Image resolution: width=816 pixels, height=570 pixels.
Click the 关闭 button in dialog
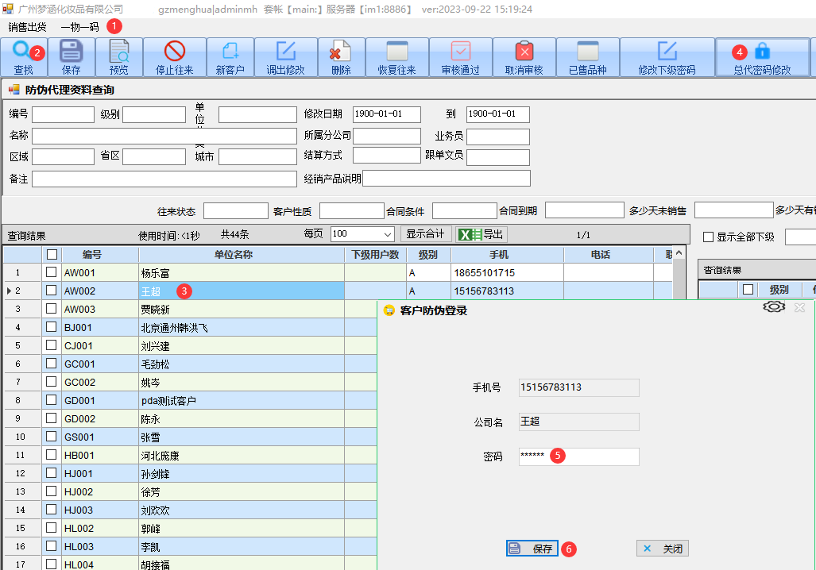tap(663, 549)
